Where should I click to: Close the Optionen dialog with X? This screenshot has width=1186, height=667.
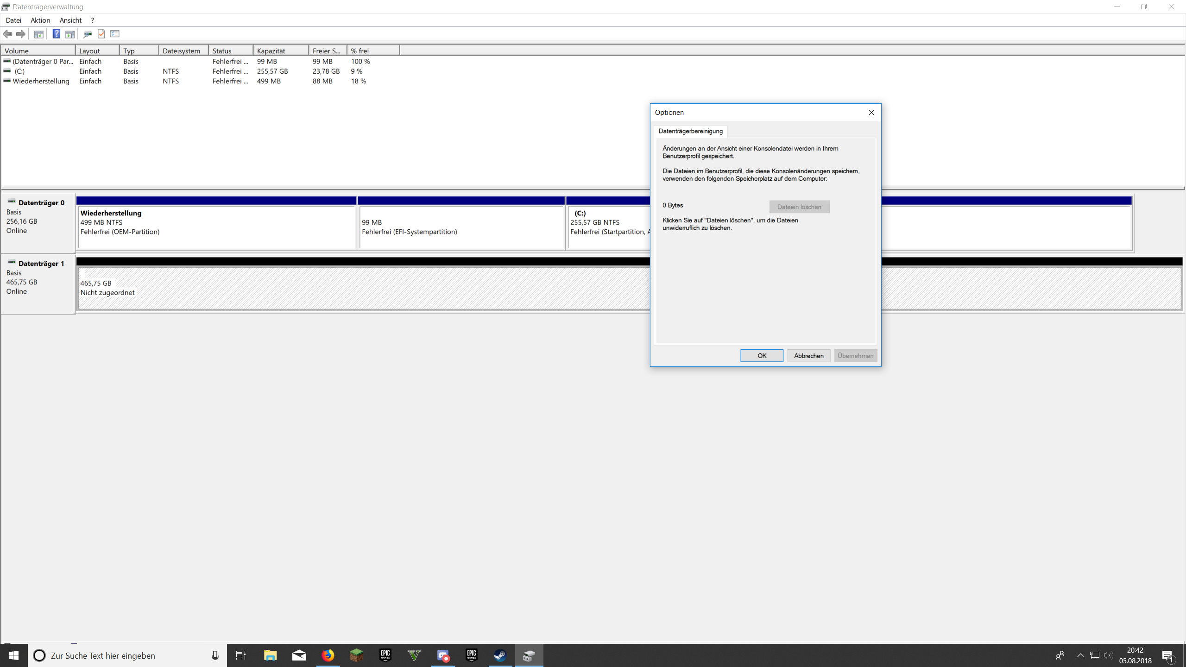click(871, 113)
